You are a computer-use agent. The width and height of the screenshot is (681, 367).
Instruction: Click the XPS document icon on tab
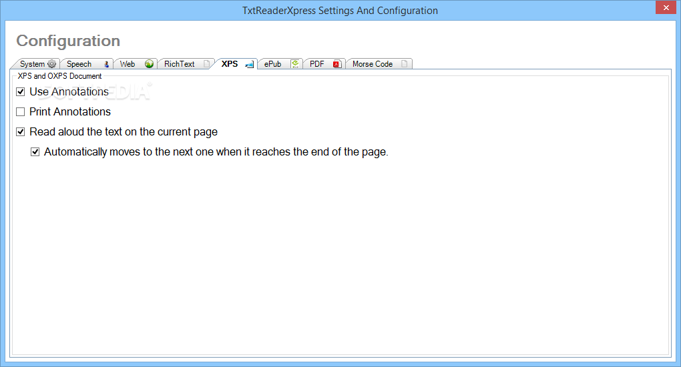(249, 64)
